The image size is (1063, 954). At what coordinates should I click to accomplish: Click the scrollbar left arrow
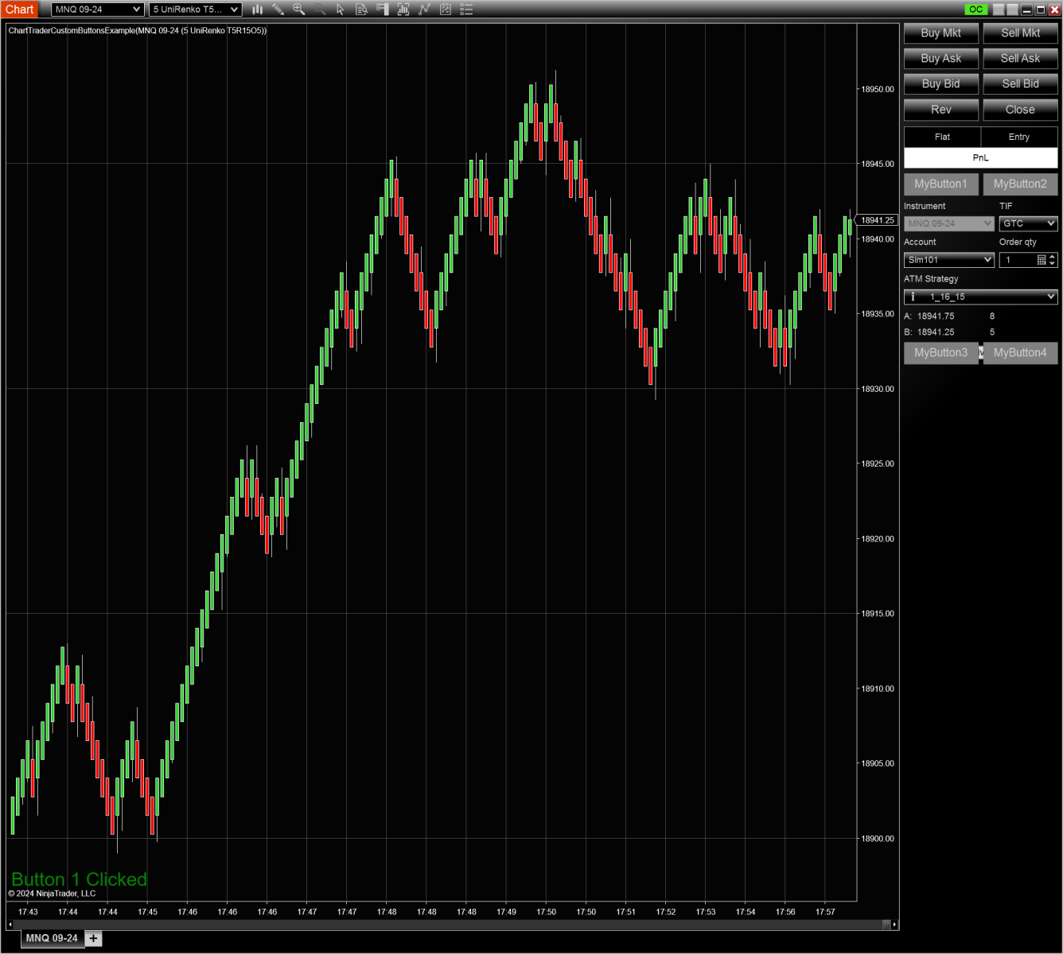pyautogui.click(x=10, y=925)
